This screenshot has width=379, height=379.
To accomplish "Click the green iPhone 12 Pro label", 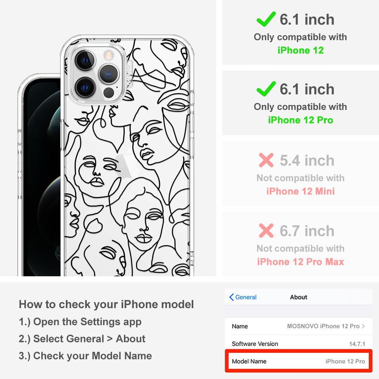I will (x=301, y=120).
